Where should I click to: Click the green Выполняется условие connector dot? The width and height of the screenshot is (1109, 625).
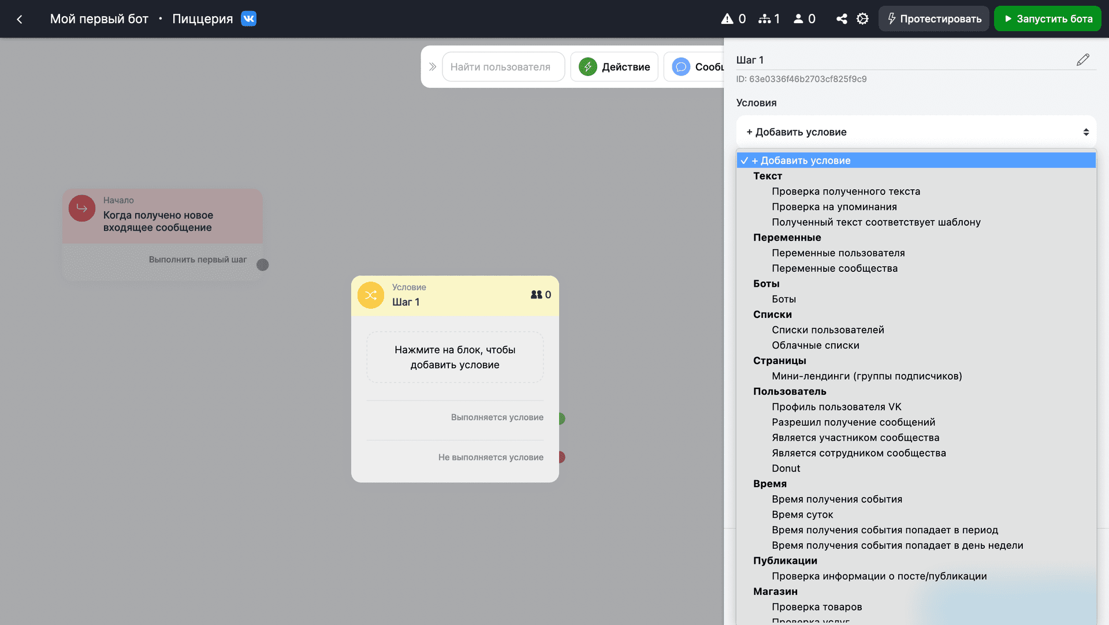[561, 418]
